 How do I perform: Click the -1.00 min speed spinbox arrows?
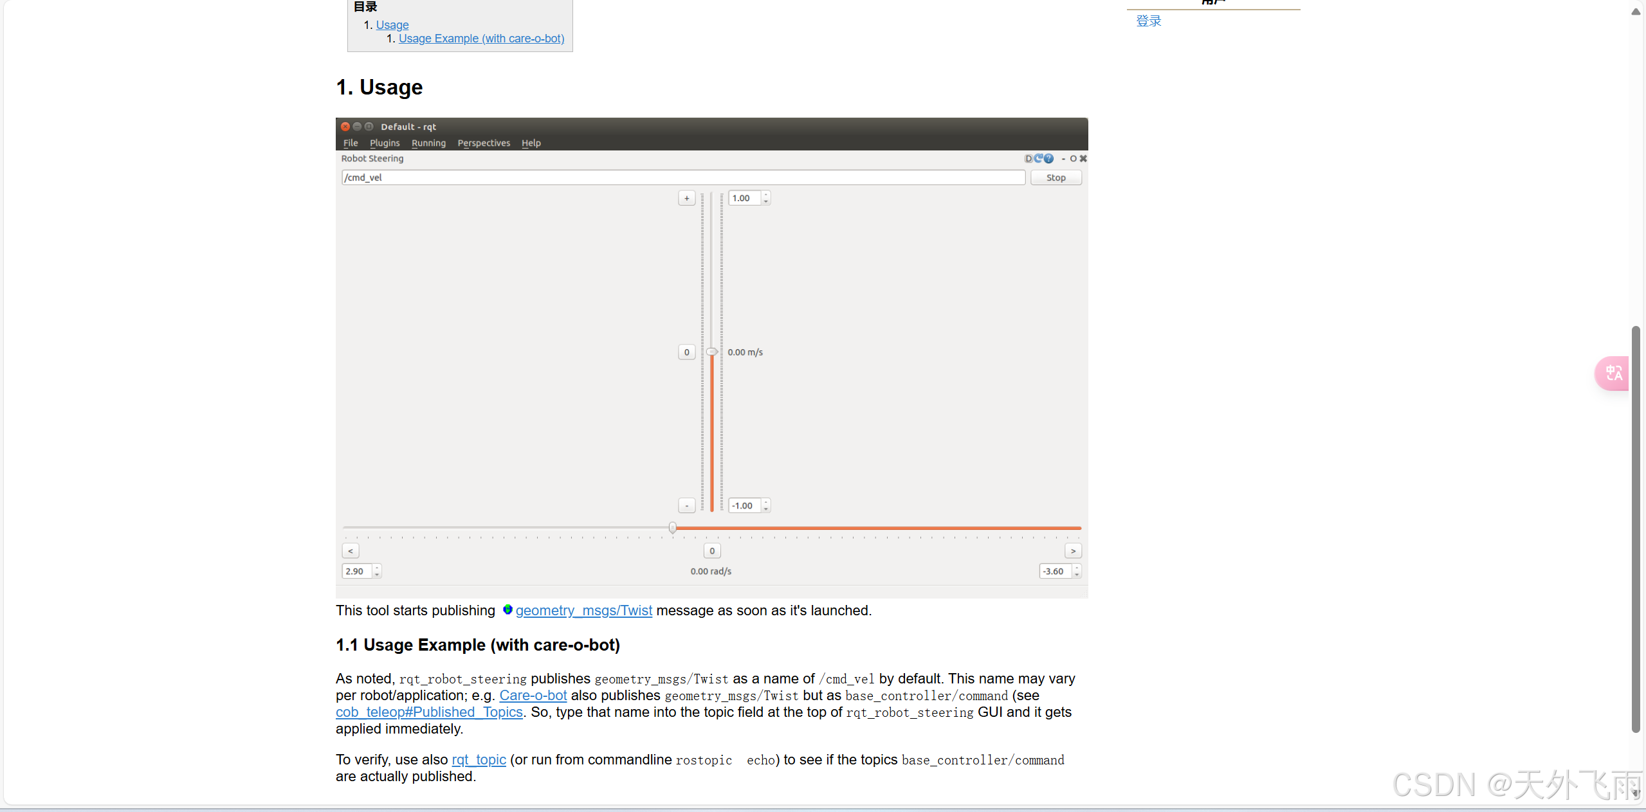(x=766, y=506)
